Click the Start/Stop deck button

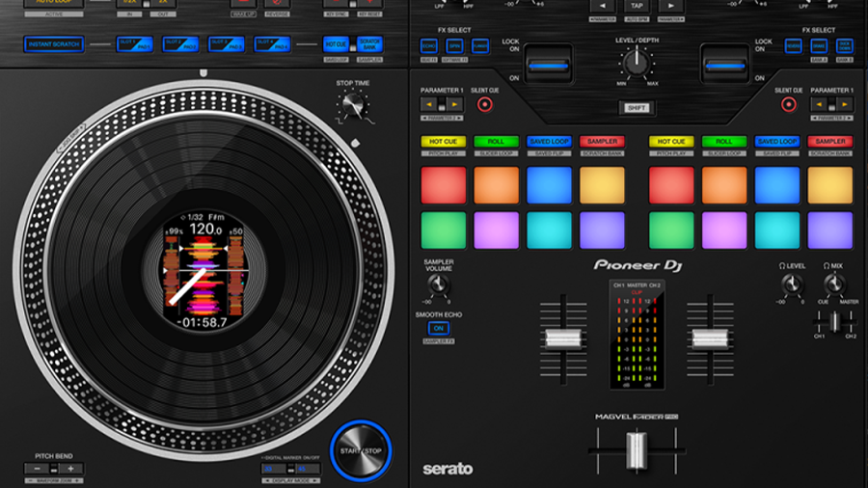pos(361,451)
